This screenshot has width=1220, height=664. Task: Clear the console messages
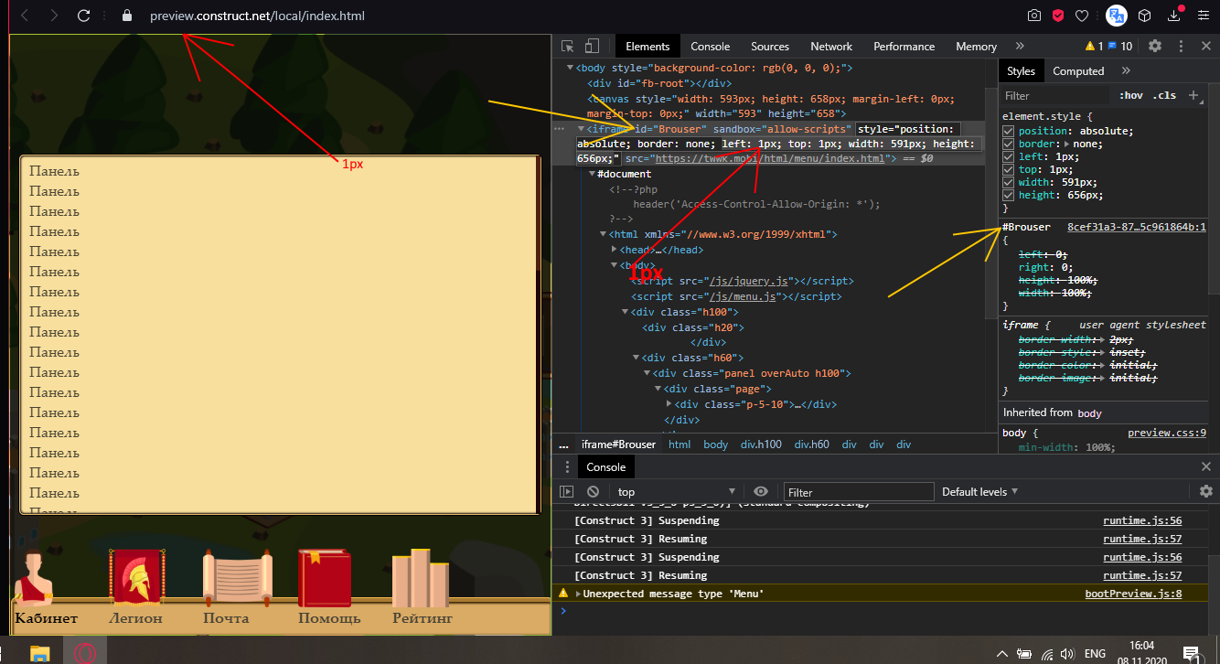coord(593,492)
